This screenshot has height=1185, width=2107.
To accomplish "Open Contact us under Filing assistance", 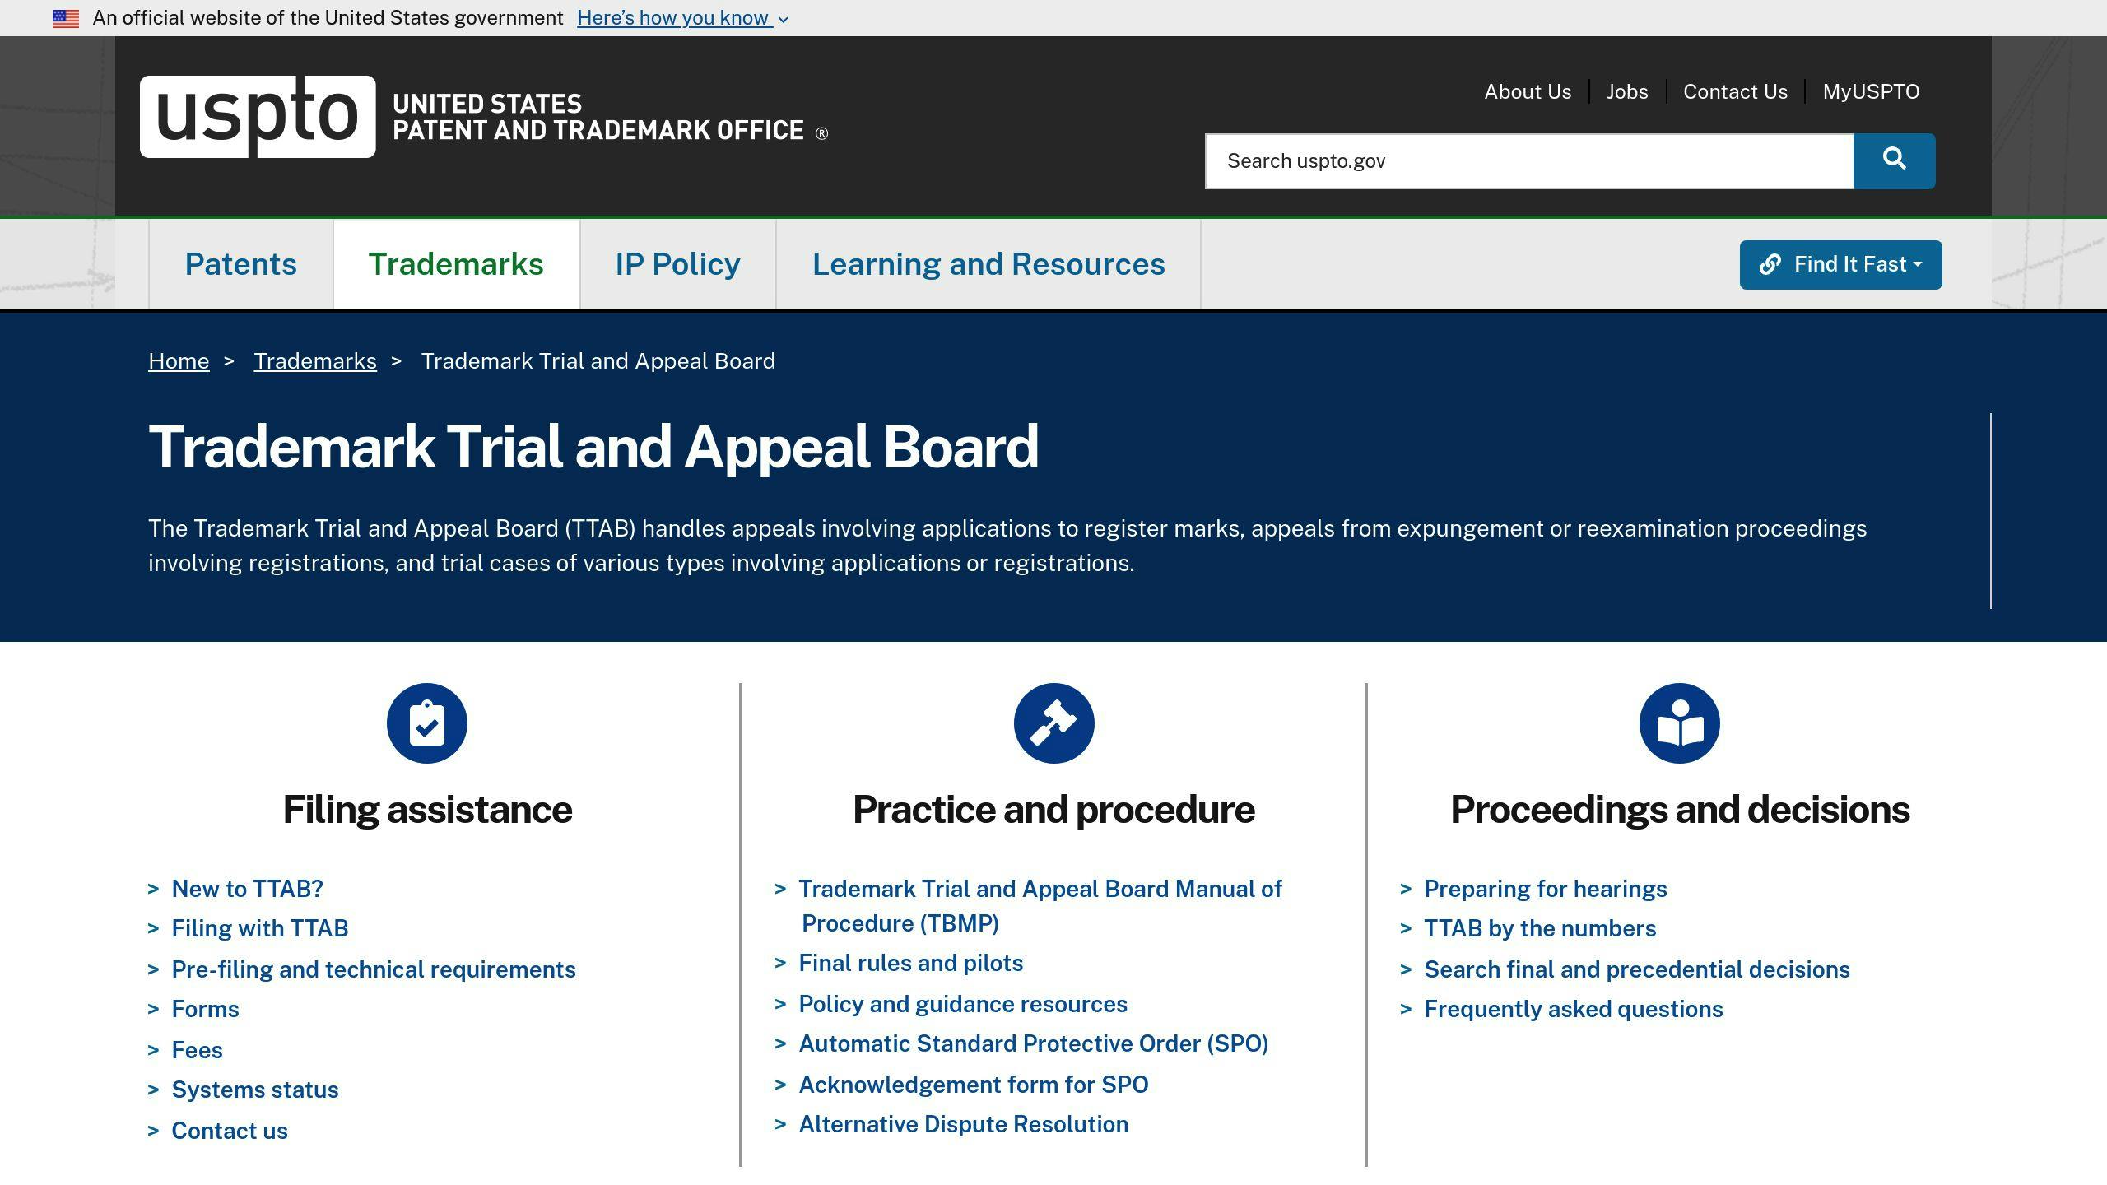I will coord(230,1131).
